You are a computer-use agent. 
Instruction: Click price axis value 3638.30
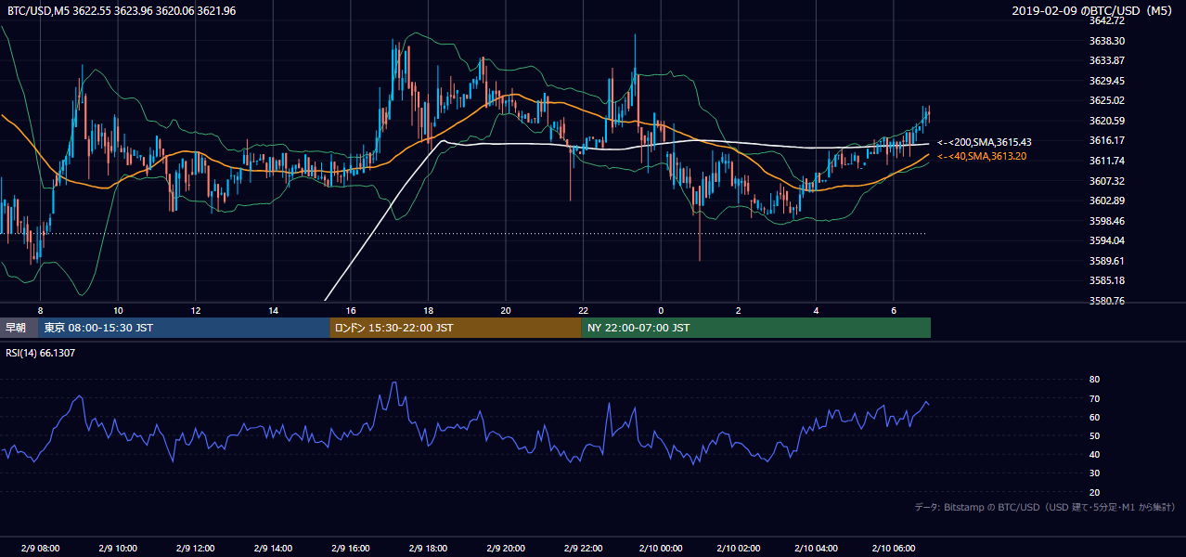tap(1107, 41)
